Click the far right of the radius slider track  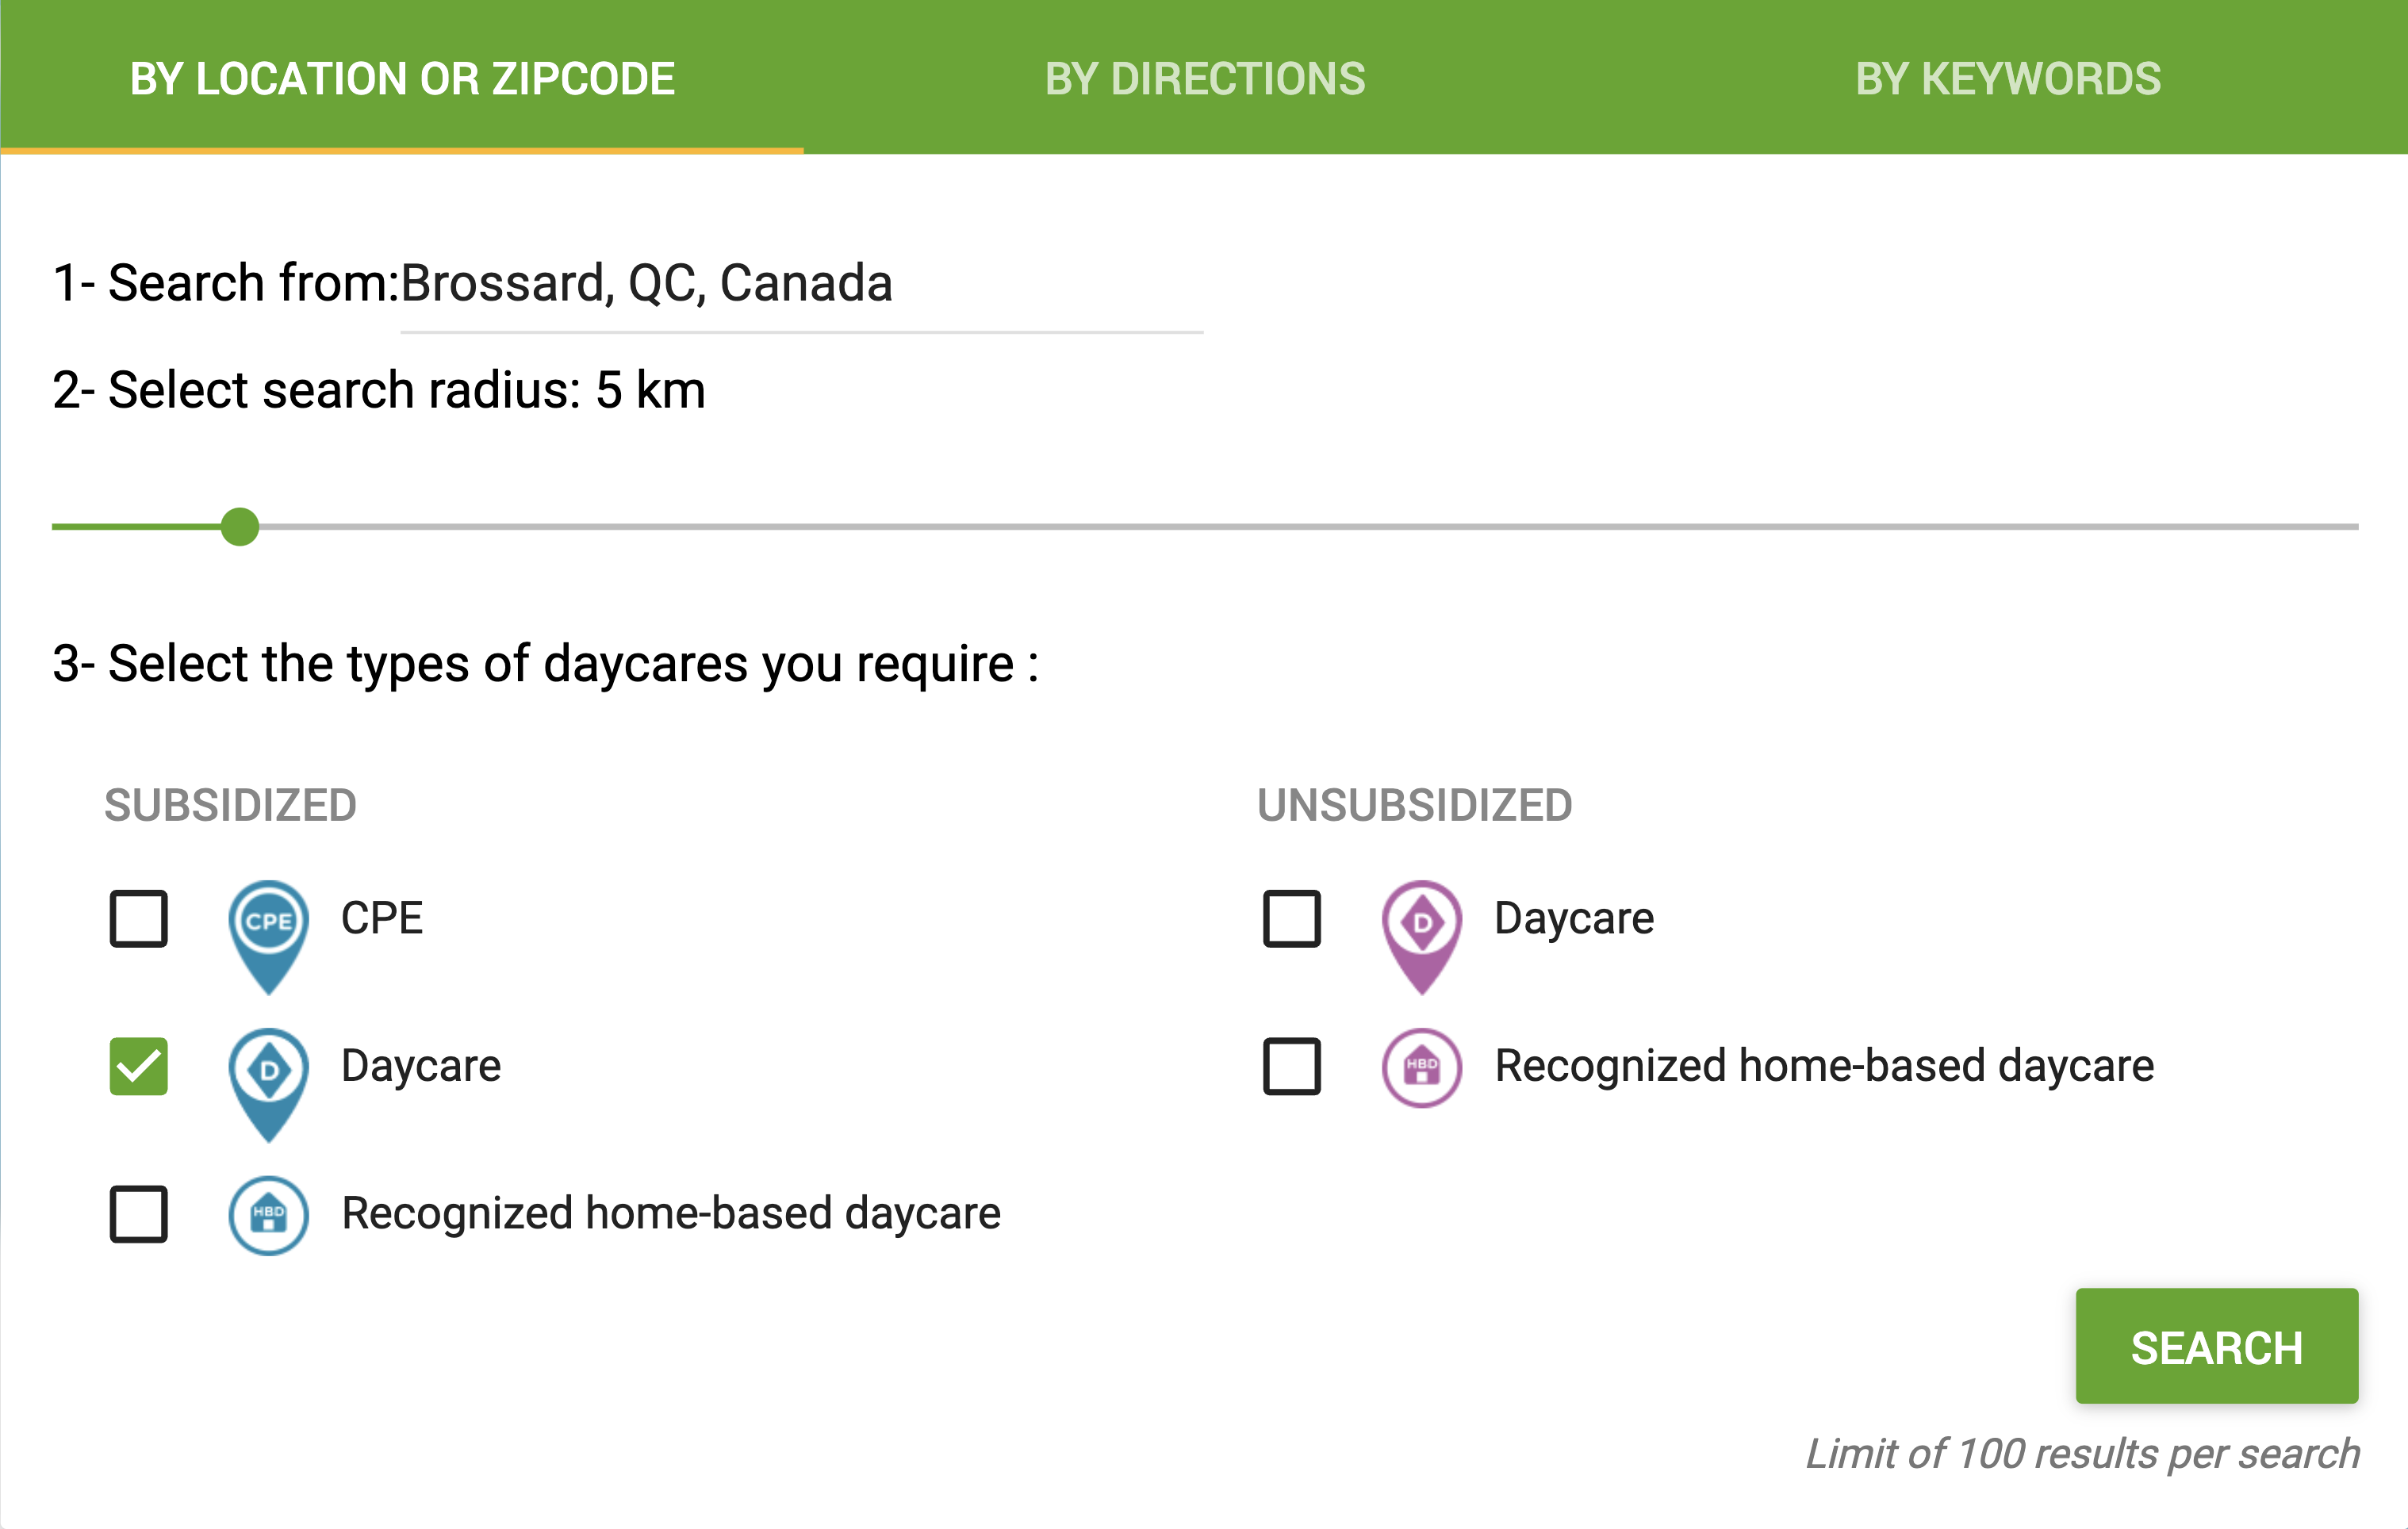2350,526
